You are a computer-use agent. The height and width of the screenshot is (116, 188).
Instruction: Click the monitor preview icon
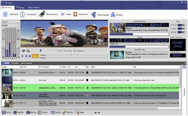tap(23, 51)
